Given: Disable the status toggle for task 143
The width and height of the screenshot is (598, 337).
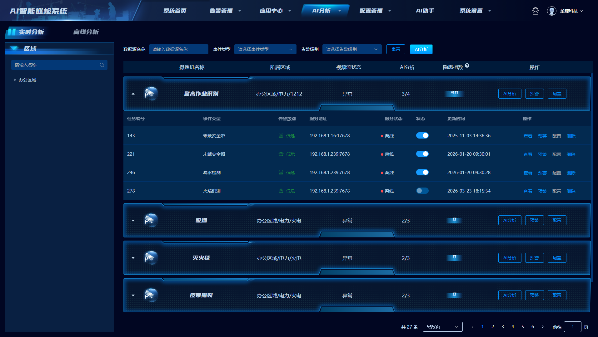Looking at the screenshot, I should coord(422,135).
